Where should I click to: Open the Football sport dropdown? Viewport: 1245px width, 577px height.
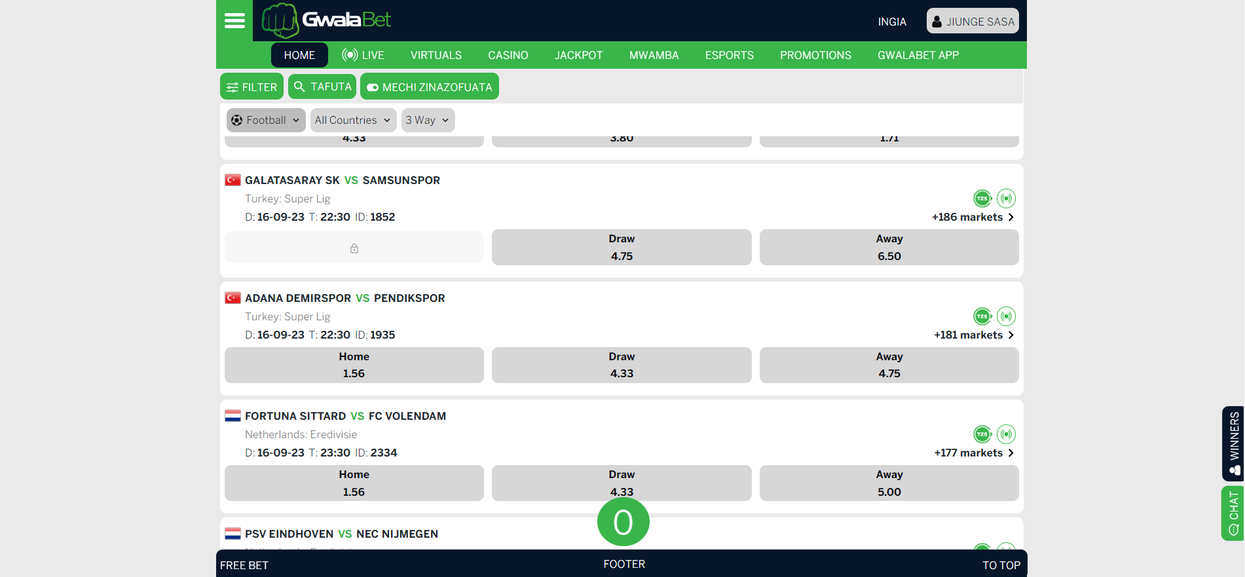pyautogui.click(x=266, y=120)
